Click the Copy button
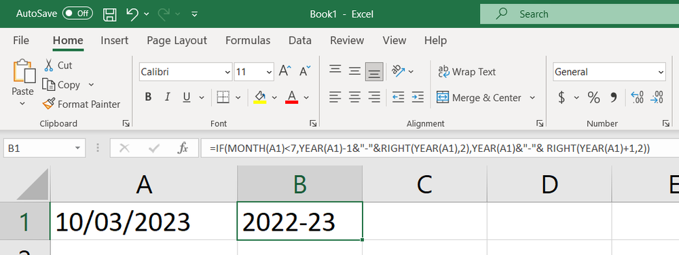The image size is (679, 255). 62,85
